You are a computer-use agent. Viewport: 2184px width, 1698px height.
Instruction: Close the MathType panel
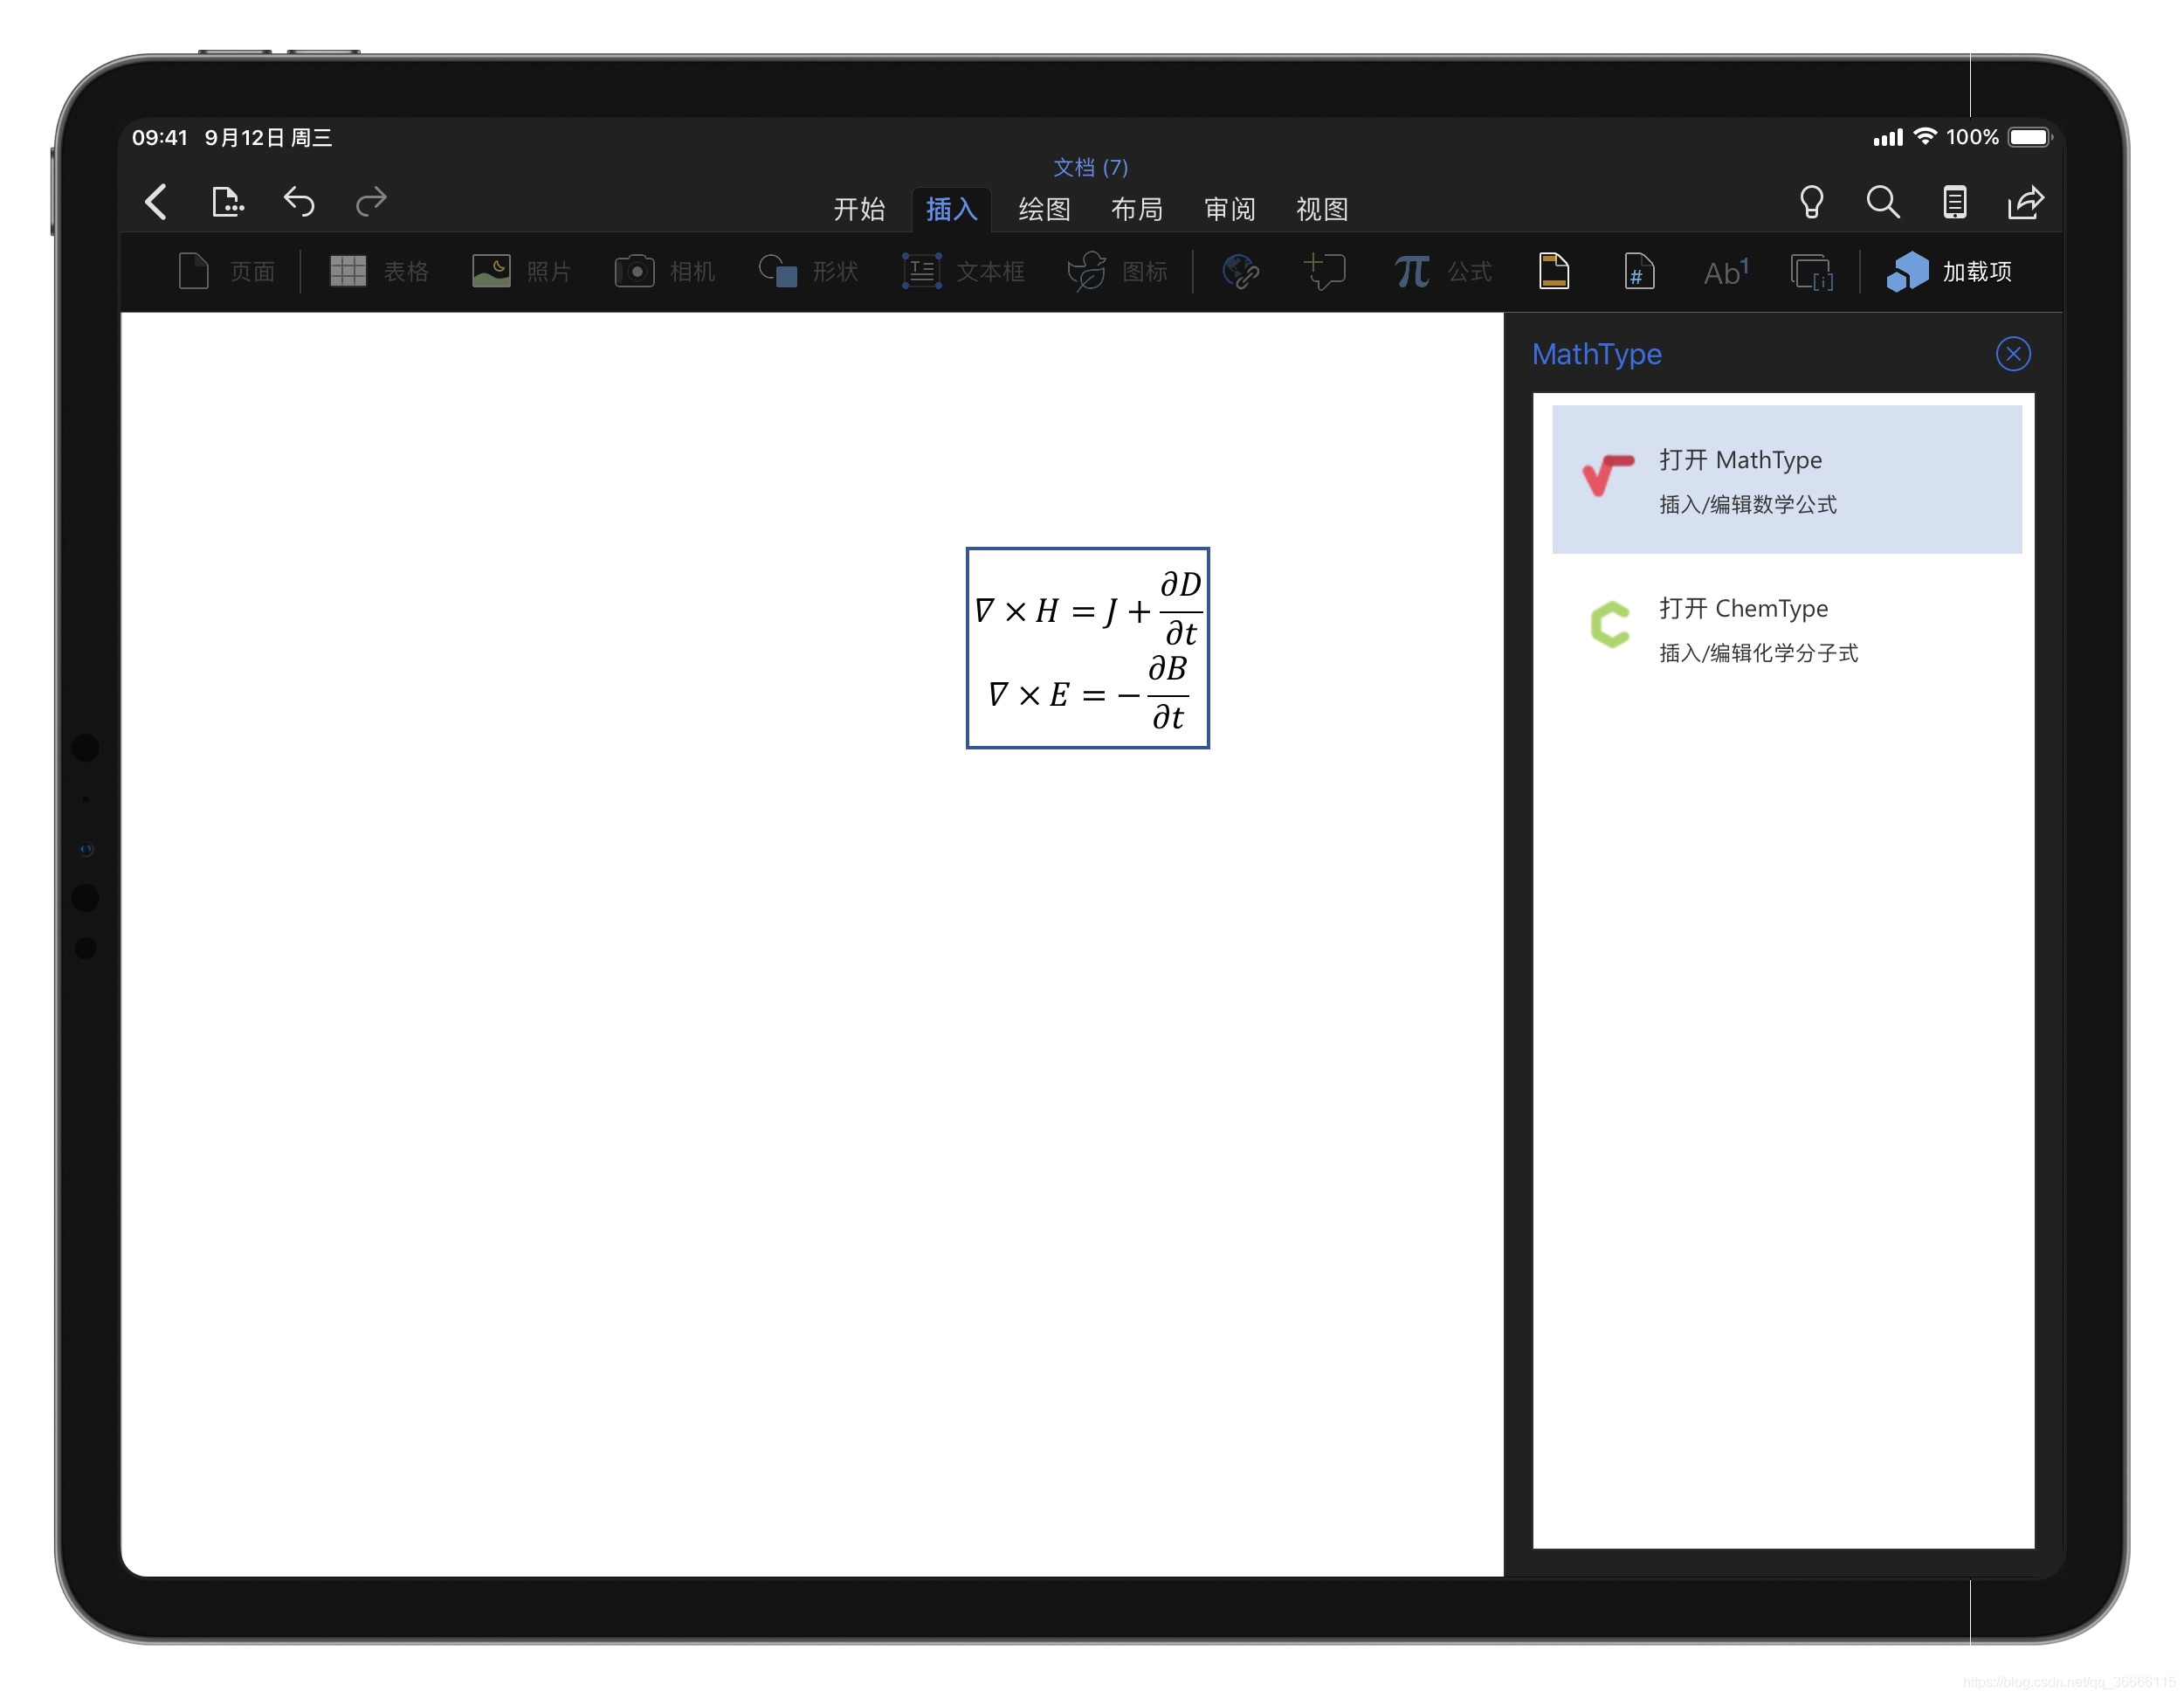click(2014, 353)
